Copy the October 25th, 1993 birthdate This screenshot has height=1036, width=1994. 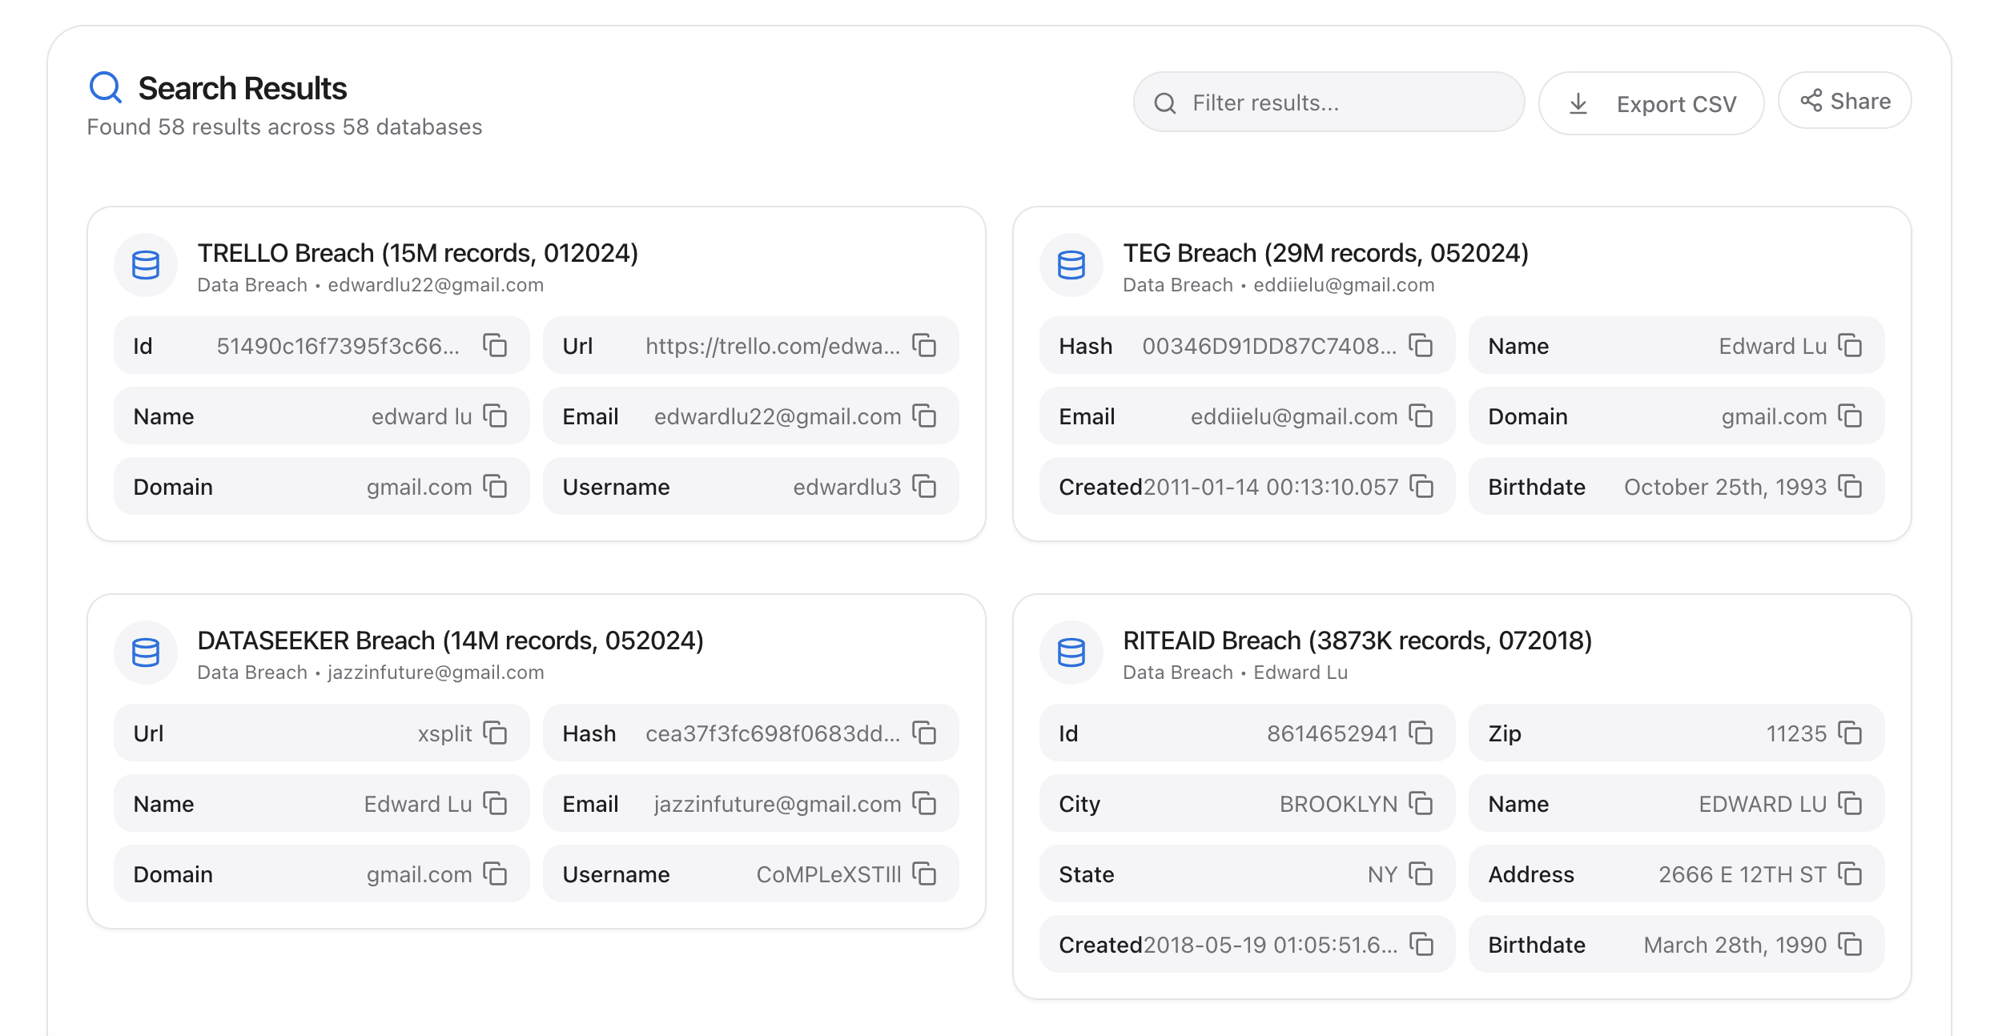(x=1851, y=487)
